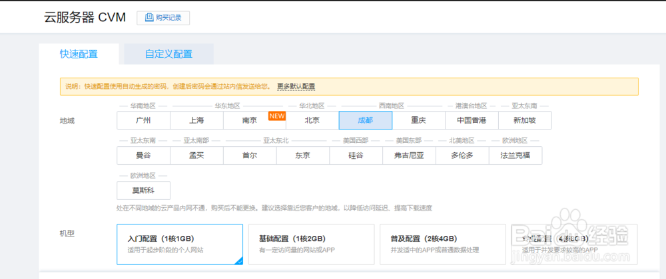Click the purchase record icon beside 购买记录
The width and height of the screenshot is (666, 279).
coord(149,17)
